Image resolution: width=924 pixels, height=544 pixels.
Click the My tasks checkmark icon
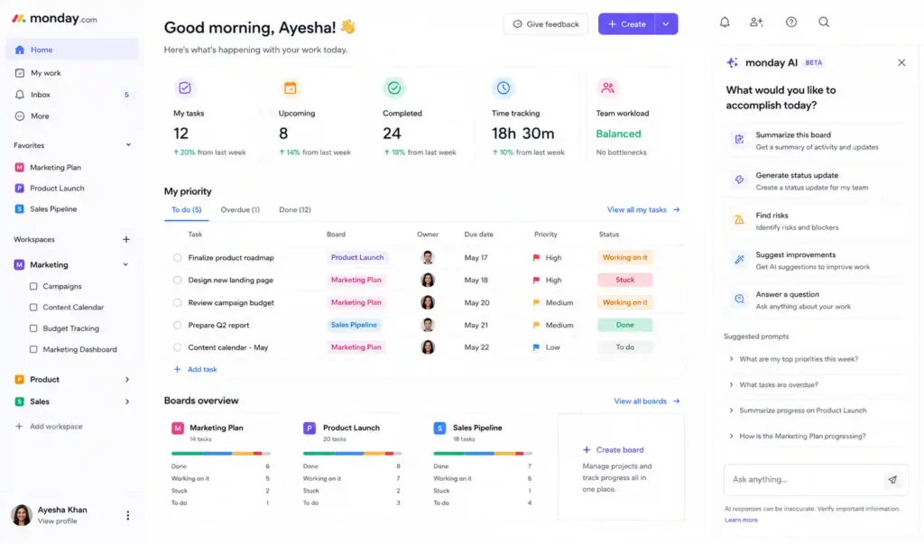[x=184, y=88]
